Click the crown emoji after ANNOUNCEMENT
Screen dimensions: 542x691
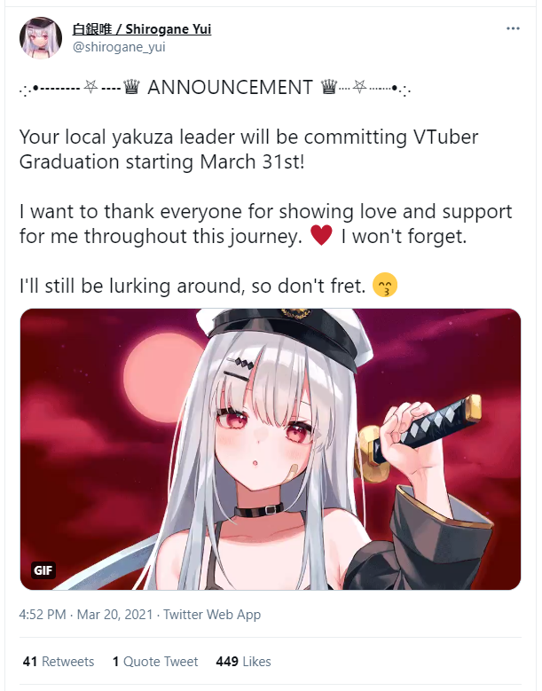pyautogui.click(x=329, y=87)
